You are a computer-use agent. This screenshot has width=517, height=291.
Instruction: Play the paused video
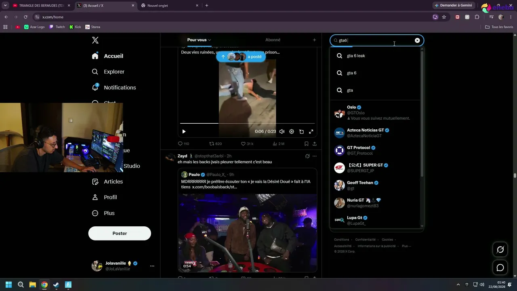point(184,131)
